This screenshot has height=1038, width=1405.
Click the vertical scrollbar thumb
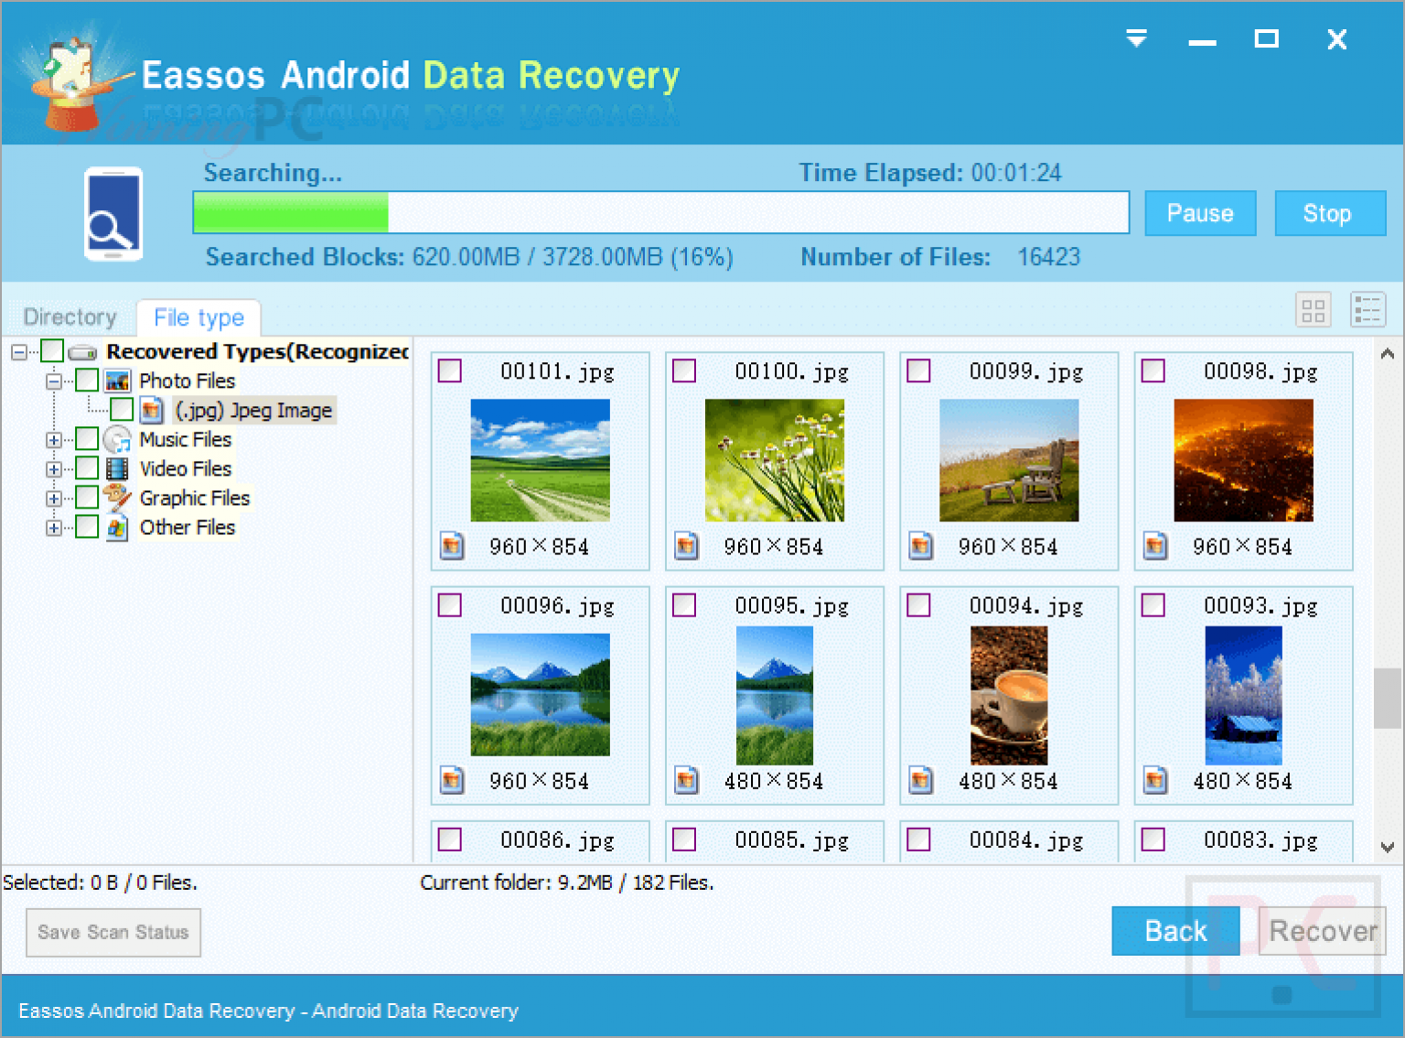point(1388,698)
